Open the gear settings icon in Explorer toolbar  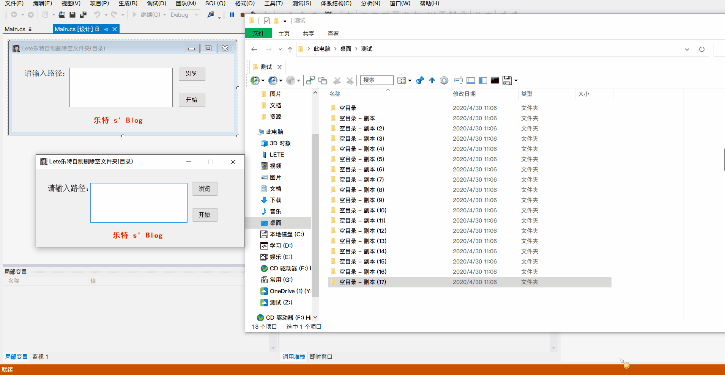[x=444, y=80]
